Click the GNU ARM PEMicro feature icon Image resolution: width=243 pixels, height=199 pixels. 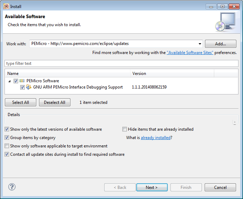point(29,87)
